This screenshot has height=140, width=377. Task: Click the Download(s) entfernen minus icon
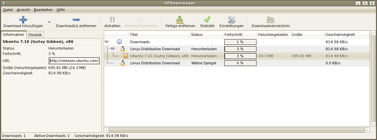76,20
